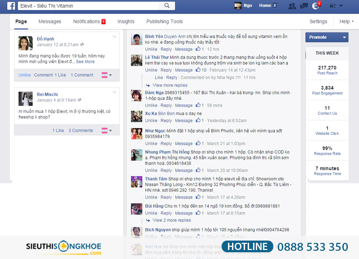Open the Post Reach stat link

(327, 73)
